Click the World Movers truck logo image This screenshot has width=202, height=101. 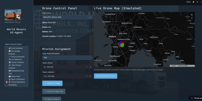[x=13, y=15]
